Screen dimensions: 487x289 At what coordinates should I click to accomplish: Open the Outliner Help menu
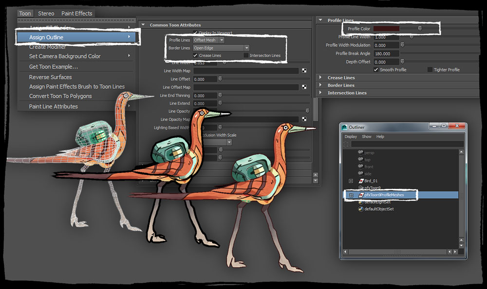click(380, 136)
